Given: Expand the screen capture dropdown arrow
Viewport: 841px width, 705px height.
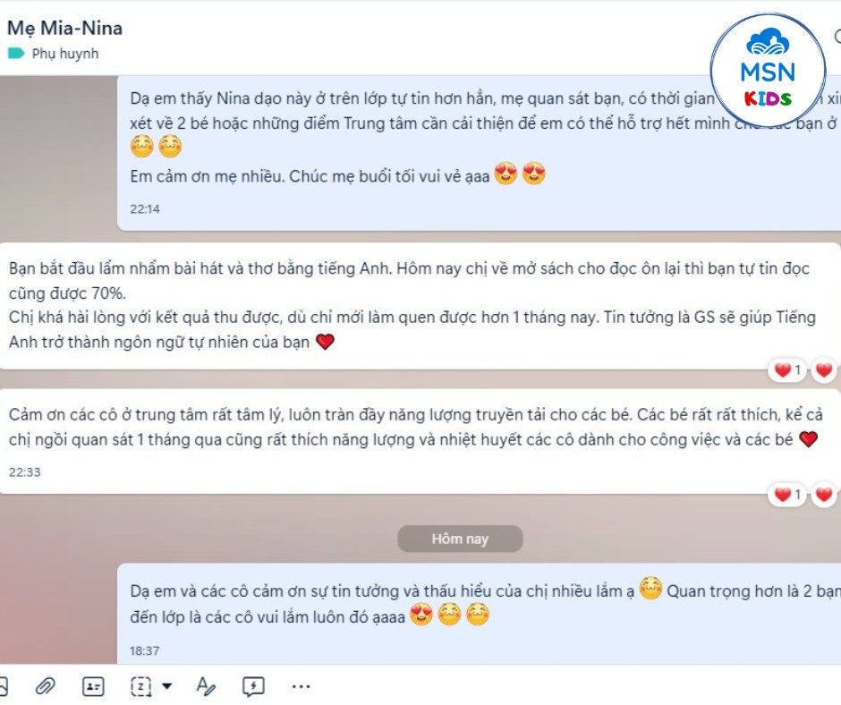Looking at the screenshot, I should 166,686.
